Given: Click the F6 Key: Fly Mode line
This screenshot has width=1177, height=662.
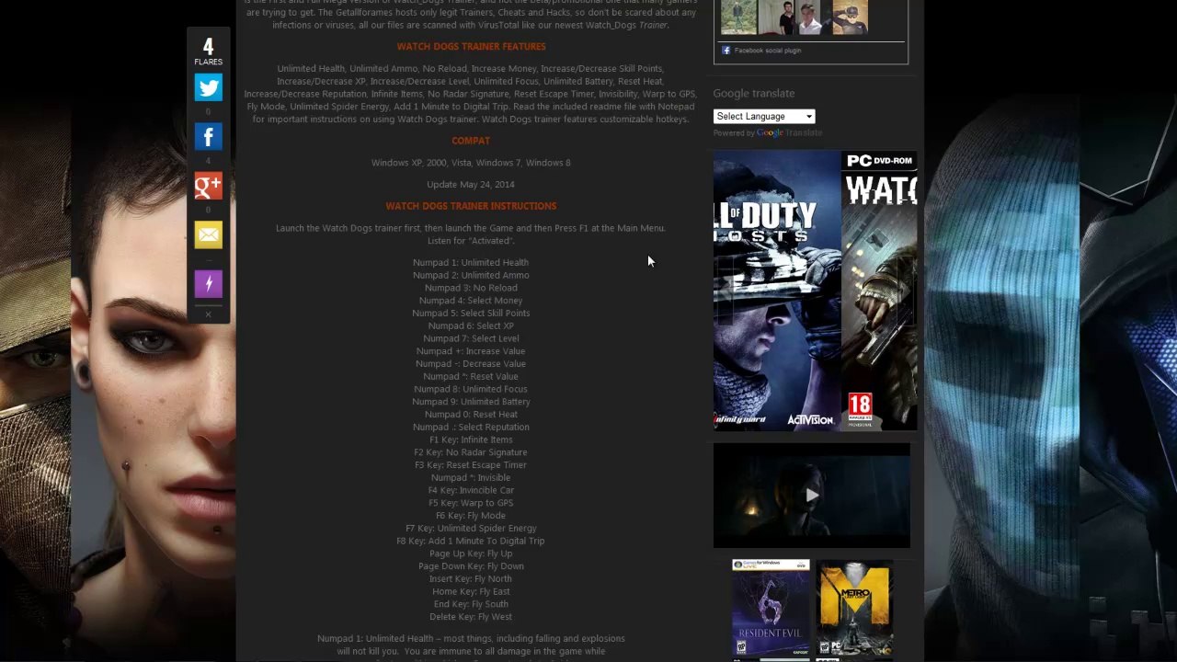Looking at the screenshot, I should pyautogui.click(x=471, y=516).
